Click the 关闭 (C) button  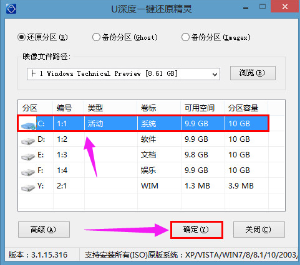259,230
